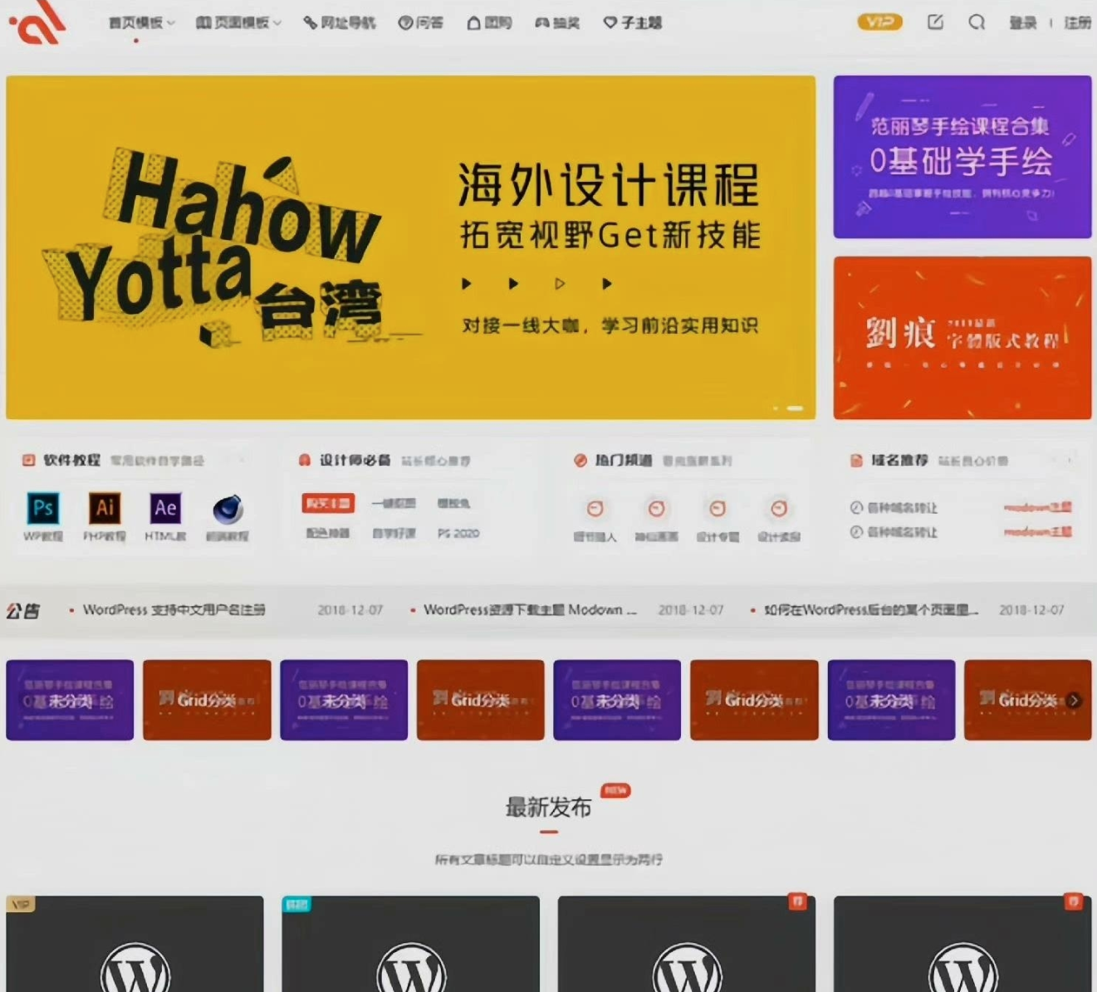Click the 注册 link
Screen dimensions: 1097x992
pyautogui.click(x=1077, y=23)
